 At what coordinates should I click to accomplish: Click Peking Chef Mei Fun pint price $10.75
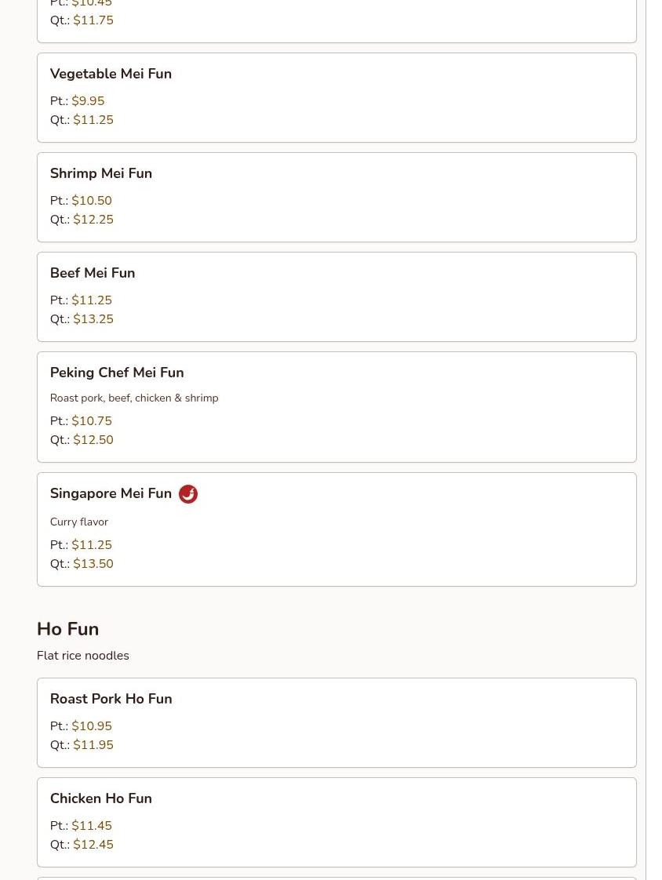[92, 421]
